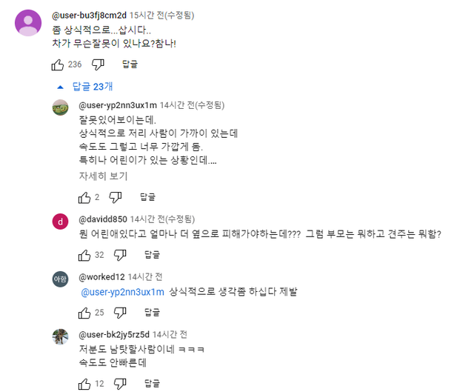Like @davidd850's reply
The height and width of the screenshot is (392, 474).
point(84,255)
